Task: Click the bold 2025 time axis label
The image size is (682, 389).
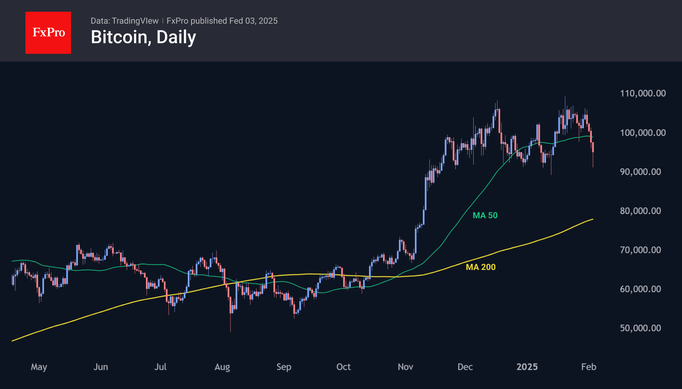Action: click(527, 367)
